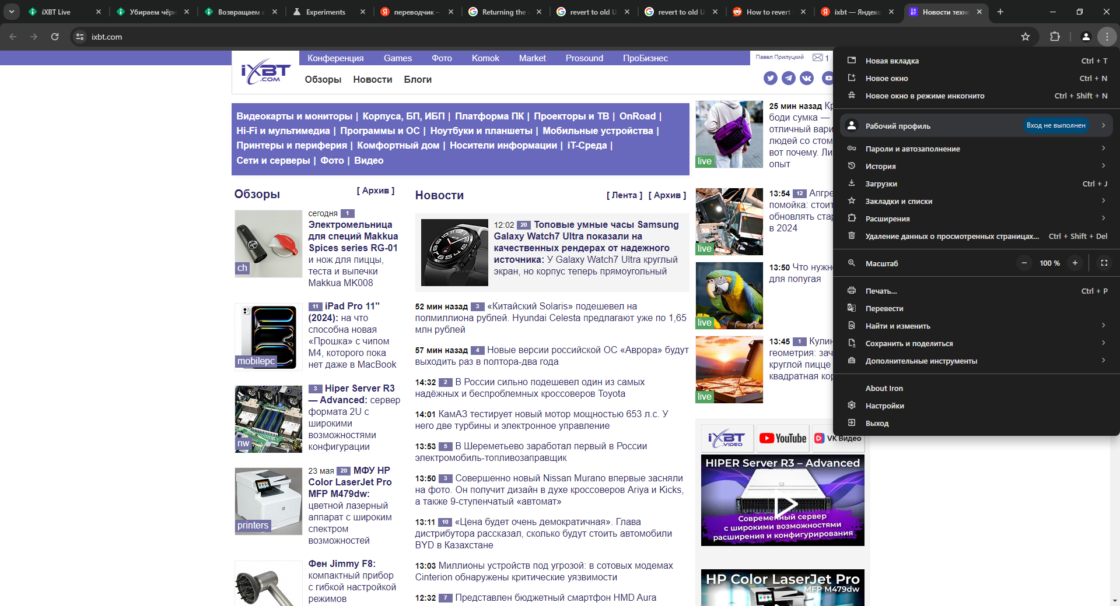Open the iPad Pro review thumbnail

268,337
